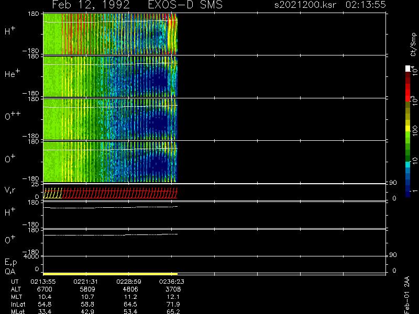The width and height of the screenshot is (419, 314).
Task: Pick the cyan color bar segment
Action: (x=408, y=164)
